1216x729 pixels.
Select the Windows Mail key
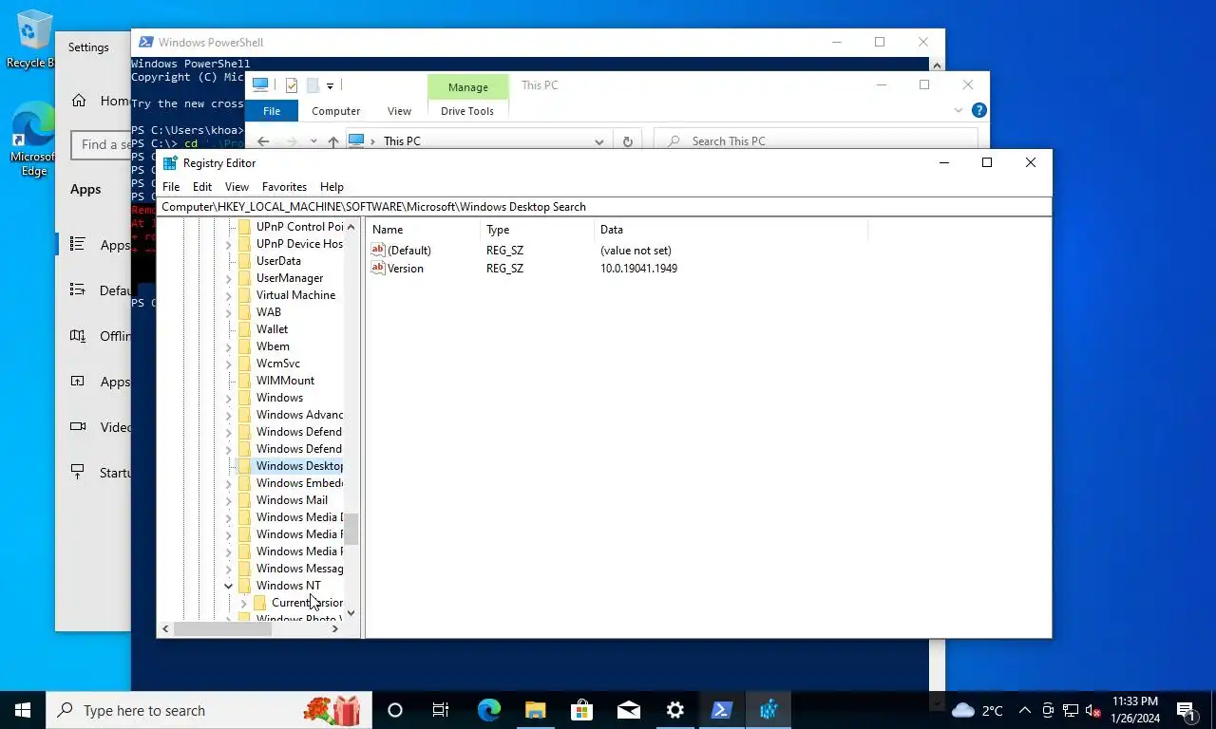292,500
